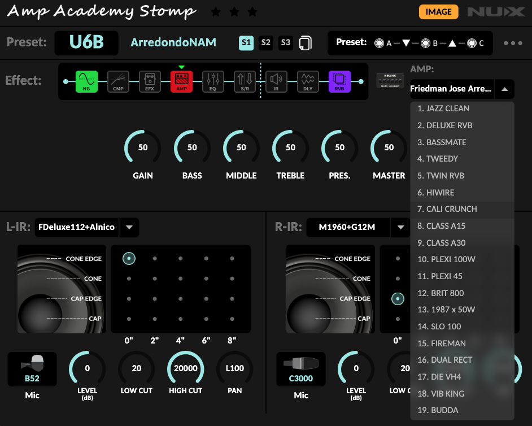Screen dimensions: 532x426
Task: Open the L-IR cabinet dropdown arrow
Action: [129, 228]
